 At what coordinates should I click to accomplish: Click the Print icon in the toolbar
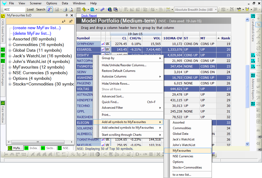[65, 9]
